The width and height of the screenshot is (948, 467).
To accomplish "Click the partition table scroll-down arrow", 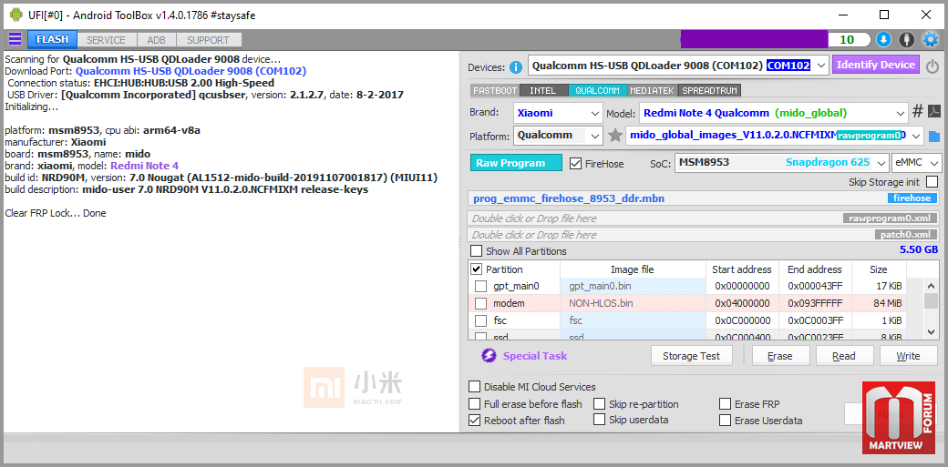I will (933, 330).
